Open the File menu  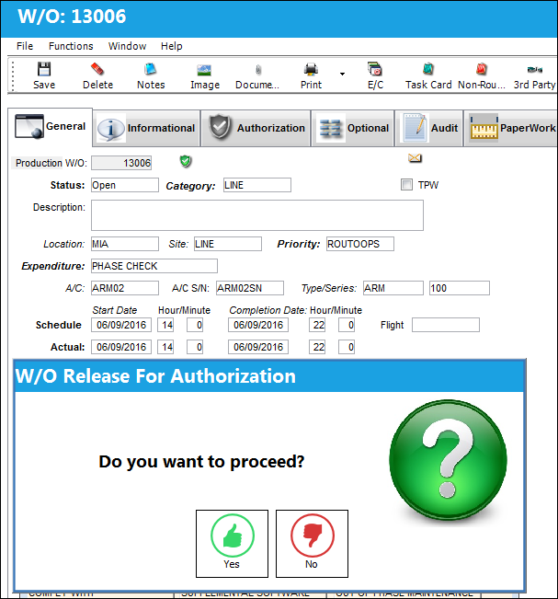coord(25,46)
